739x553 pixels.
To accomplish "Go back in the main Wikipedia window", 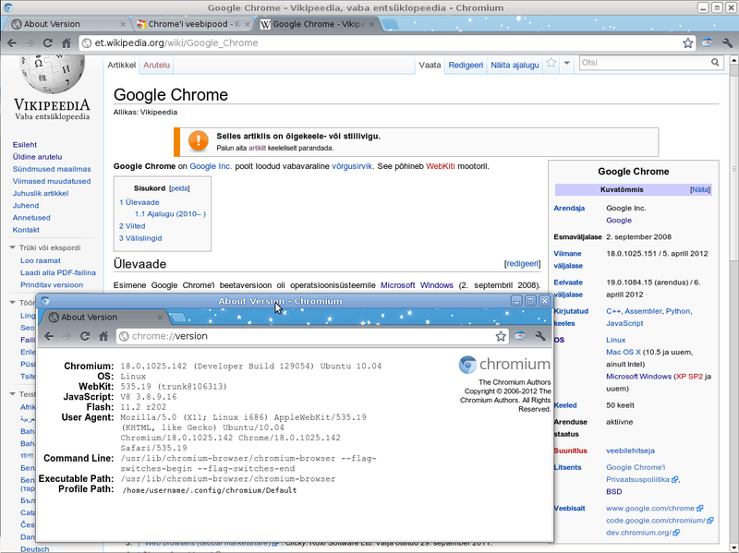I will 12,42.
